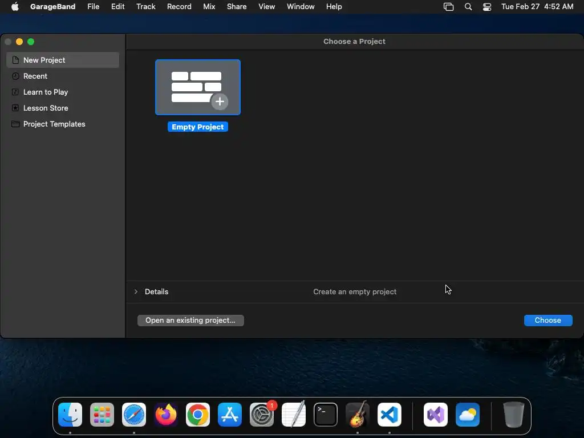This screenshot has height=438, width=584.
Task: Launch Finder from the Dock
Action: (x=70, y=415)
